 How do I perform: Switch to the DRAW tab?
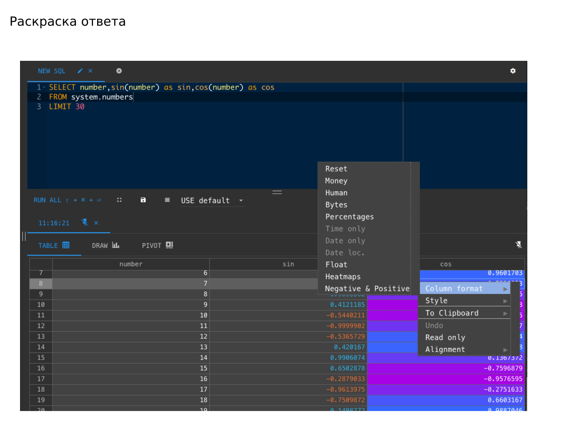105,246
